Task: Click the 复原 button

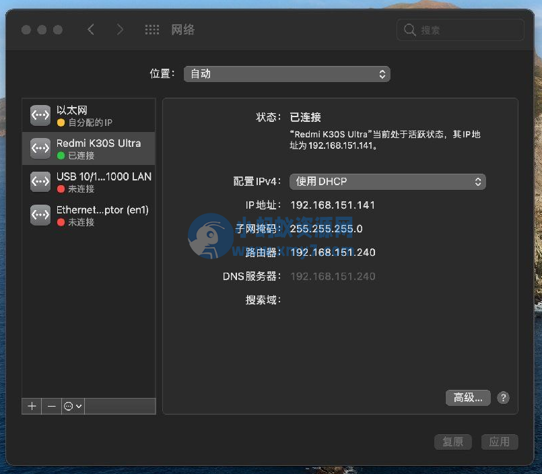Action: [x=453, y=442]
